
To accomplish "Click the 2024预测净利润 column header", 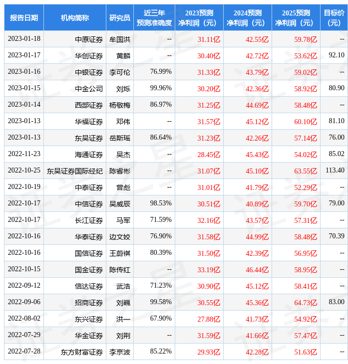I will tap(247, 17).
